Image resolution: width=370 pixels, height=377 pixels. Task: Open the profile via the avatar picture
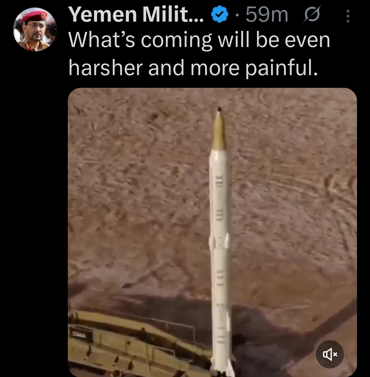point(35,30)
